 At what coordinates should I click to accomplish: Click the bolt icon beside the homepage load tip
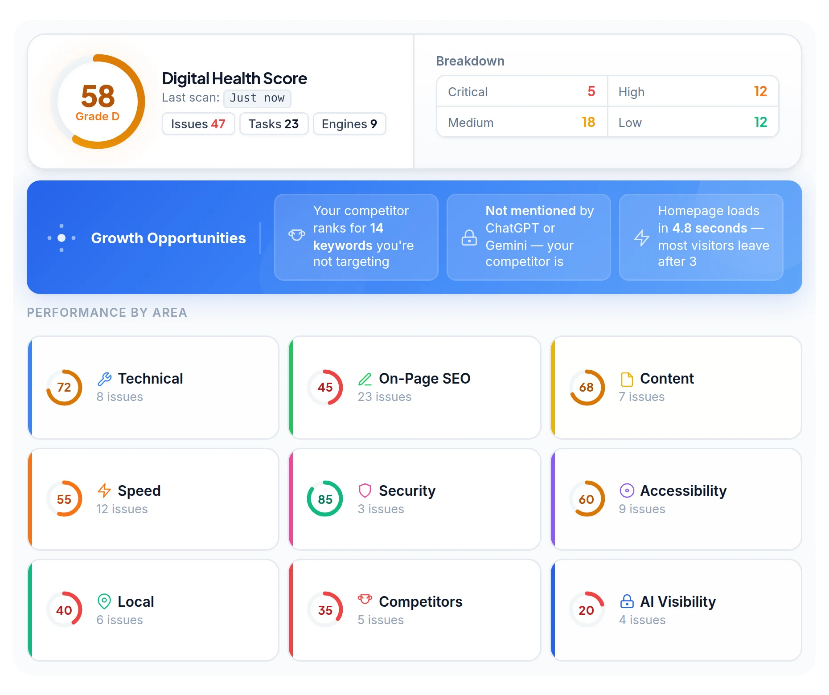point(641,237)
